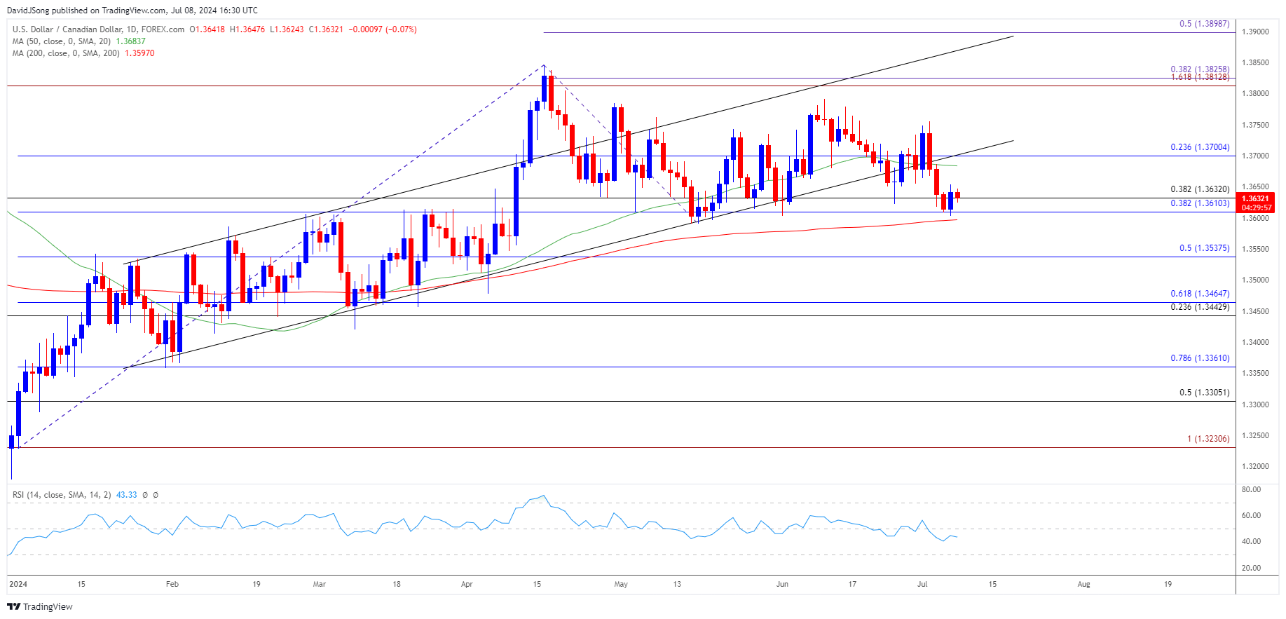This screenshot has height=619, width=1286.
Task: Click 1.35000 on the price axis
Action: click(1255, 280)
